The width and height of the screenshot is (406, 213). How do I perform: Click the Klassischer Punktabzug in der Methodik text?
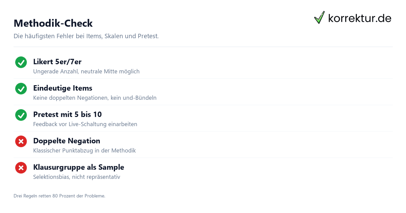pyautogui.click(x=85, y=150)
